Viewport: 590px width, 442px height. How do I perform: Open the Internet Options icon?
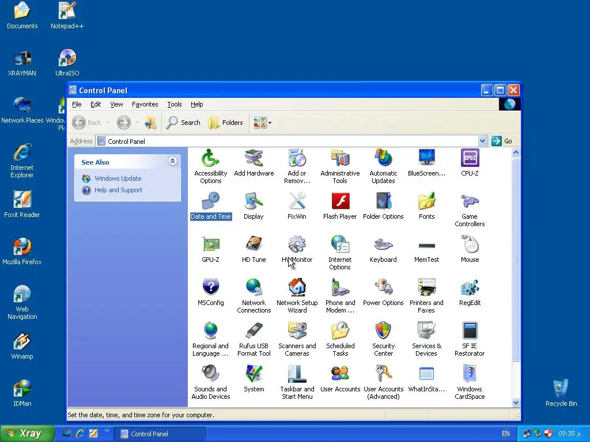(x=340, y=253)
